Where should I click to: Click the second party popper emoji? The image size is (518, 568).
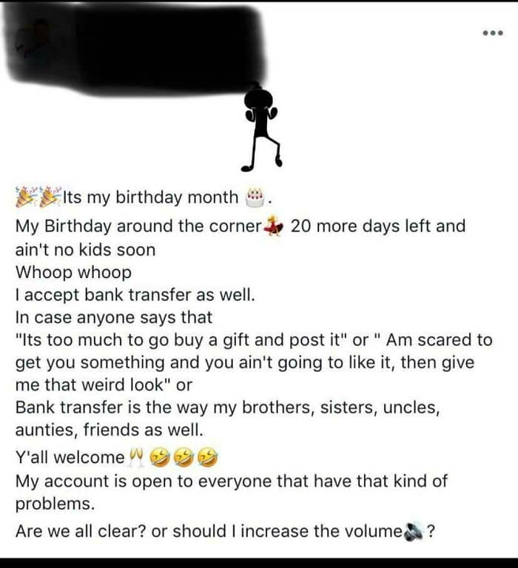(49, 197)
